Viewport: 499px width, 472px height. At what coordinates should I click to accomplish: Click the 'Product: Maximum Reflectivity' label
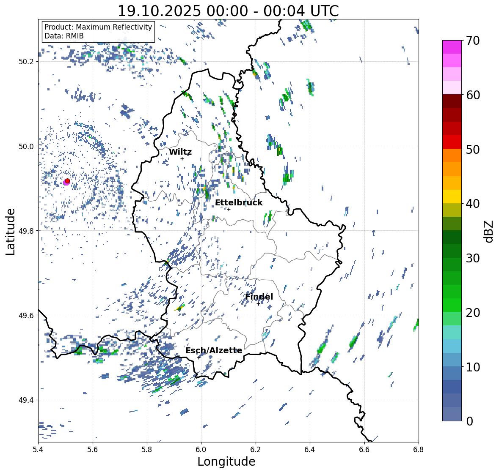coord(98,27)
